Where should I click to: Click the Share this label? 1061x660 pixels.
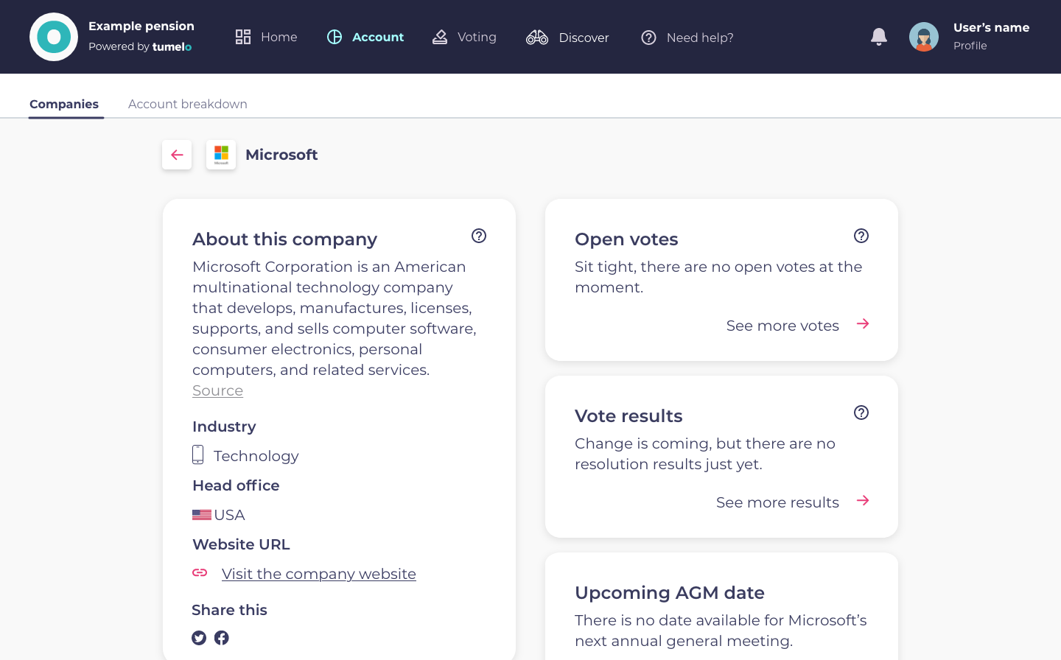click(x=229, y=610)
